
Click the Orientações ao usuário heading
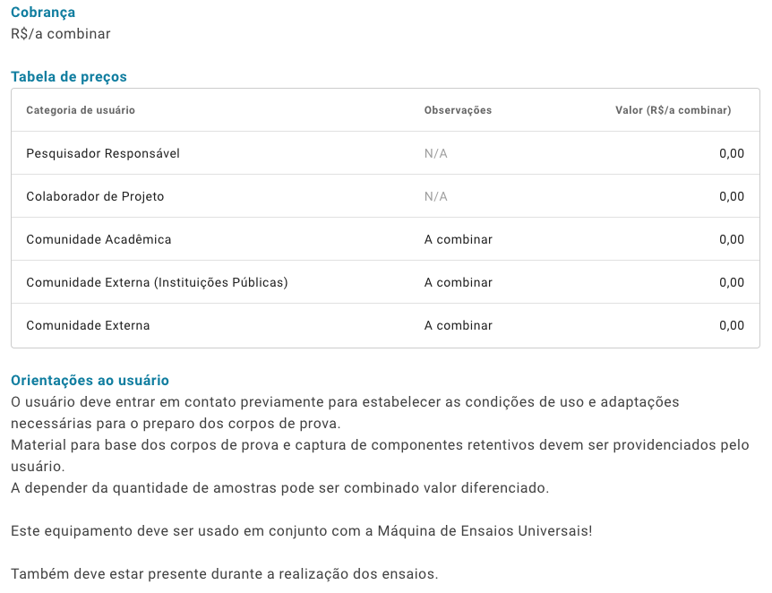coord(90,380)
